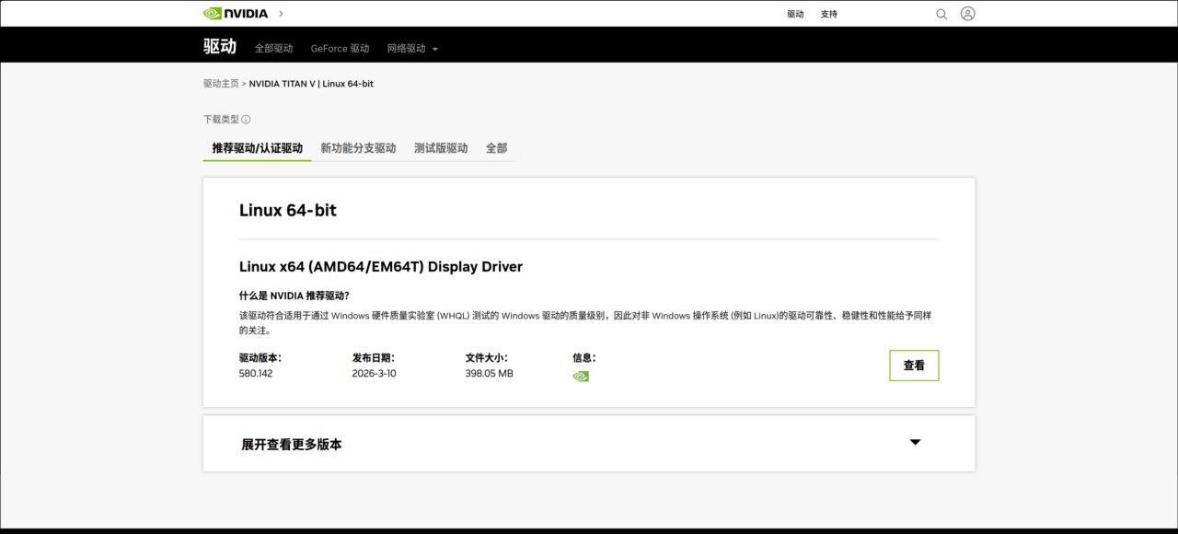Click the chevron next to NVIDIA logo
Viewport: 1178px width, 534px height.
[x=281, y=14]
